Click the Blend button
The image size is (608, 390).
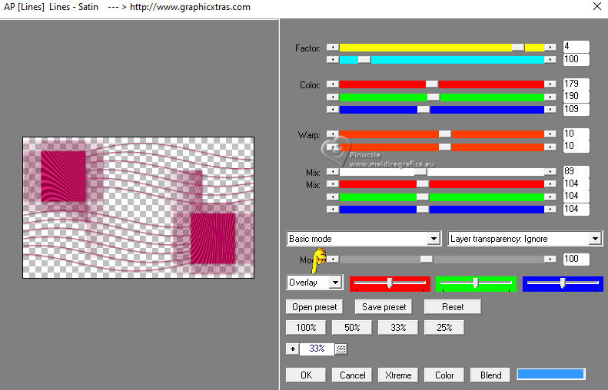click(490, 375)
